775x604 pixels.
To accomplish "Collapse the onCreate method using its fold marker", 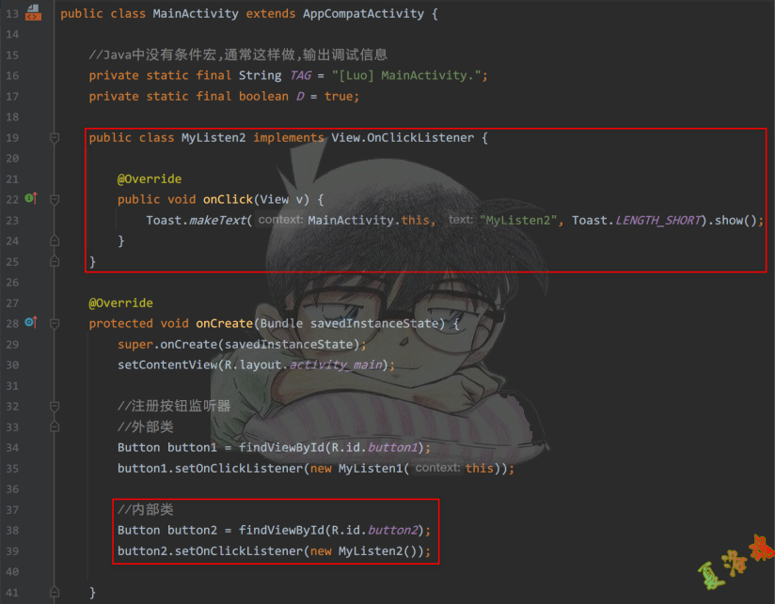I will click(x=55, y=324).
